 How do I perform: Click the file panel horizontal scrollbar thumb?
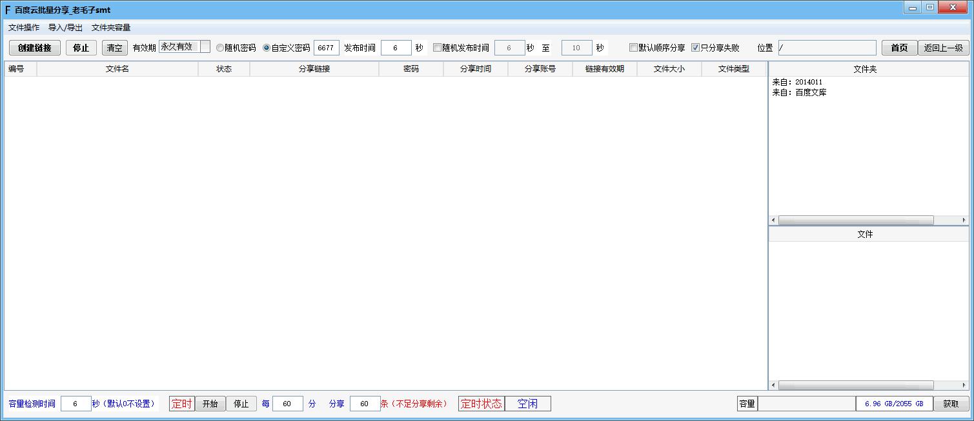click(856, 386)
